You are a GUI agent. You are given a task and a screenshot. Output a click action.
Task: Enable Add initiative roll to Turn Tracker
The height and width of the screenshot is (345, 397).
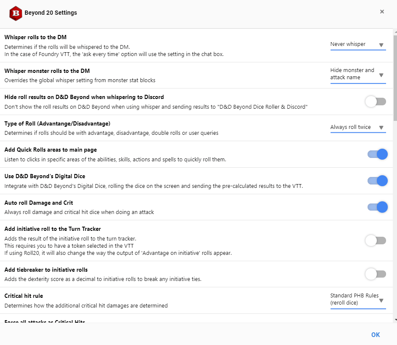pos(376,241)
